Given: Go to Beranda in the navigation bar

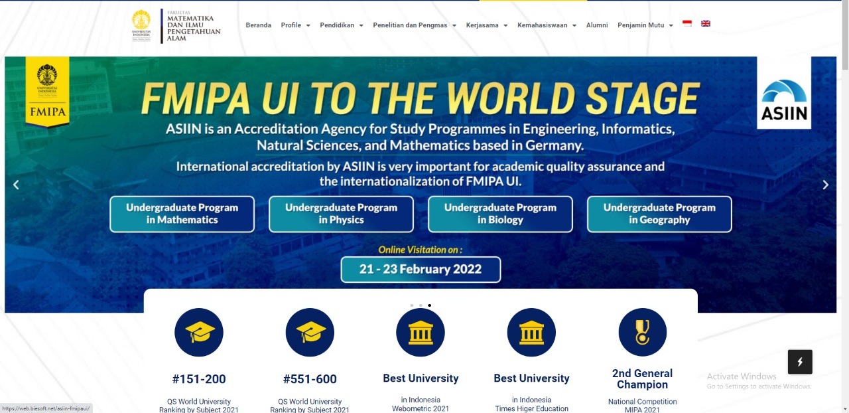Looking at the screenshot, I should 259,25.
